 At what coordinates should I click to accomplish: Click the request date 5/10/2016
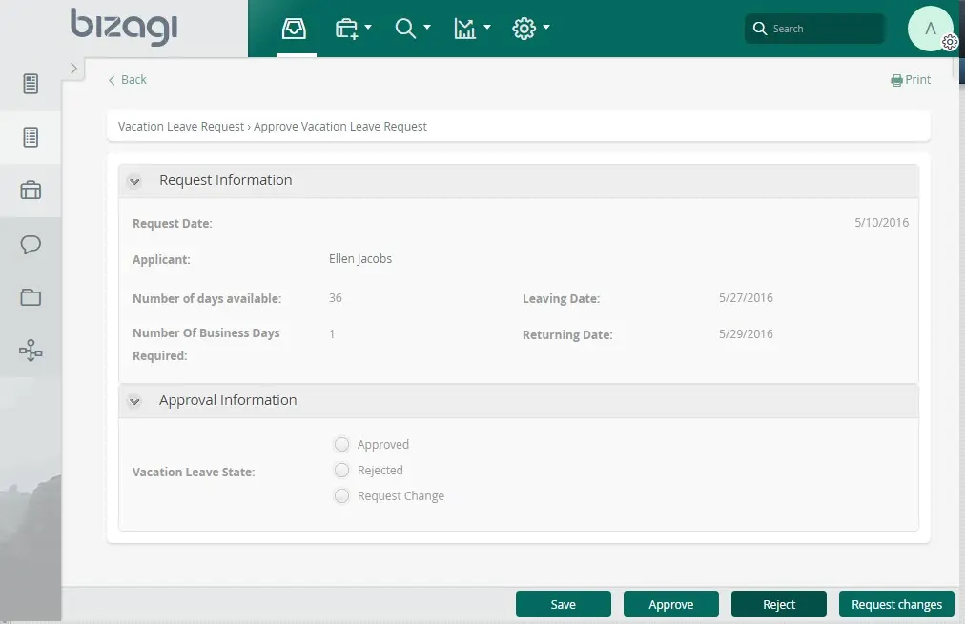tap(881, 223)
